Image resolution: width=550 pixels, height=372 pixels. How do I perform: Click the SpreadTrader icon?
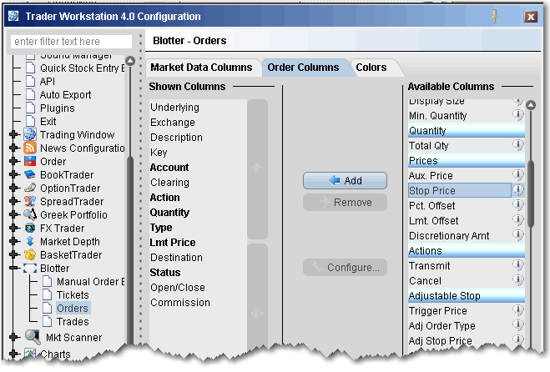[x=30, y=201]
